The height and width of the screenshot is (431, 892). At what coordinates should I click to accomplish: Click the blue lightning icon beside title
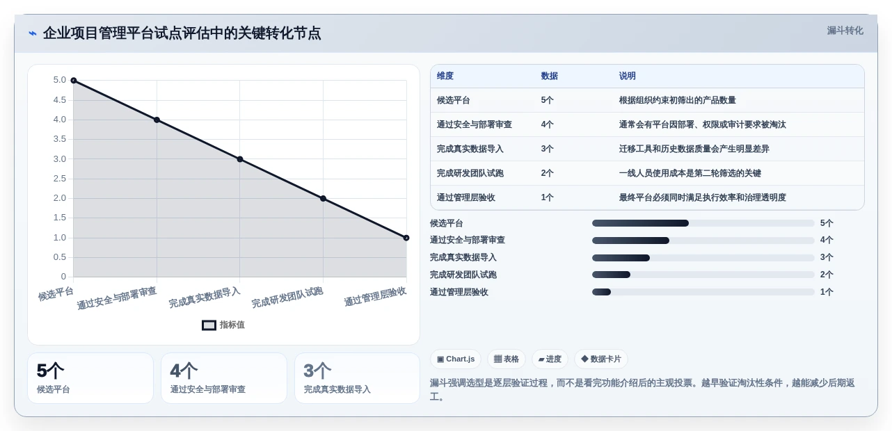(x=33, y=33)
